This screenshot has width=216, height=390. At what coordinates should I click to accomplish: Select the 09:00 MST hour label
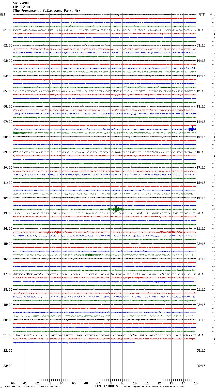(8, 152)
